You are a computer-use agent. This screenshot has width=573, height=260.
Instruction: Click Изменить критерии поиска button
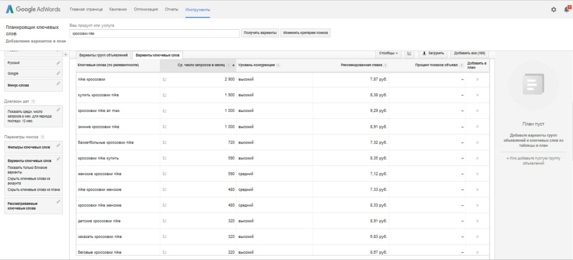[x=305, y=33]
